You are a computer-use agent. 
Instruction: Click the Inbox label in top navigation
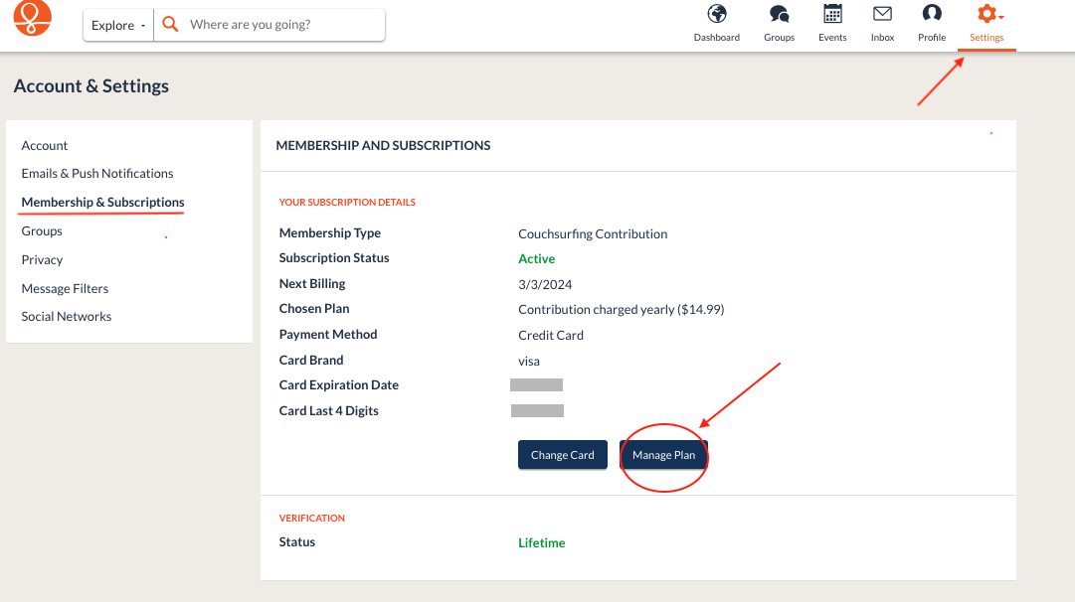(882, 38)
